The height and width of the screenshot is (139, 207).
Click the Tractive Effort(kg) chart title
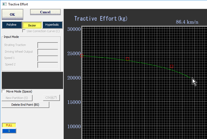(101, 19)
